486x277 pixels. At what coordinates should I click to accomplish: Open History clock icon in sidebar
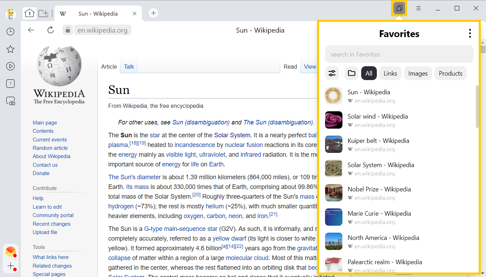coord(10,32)
